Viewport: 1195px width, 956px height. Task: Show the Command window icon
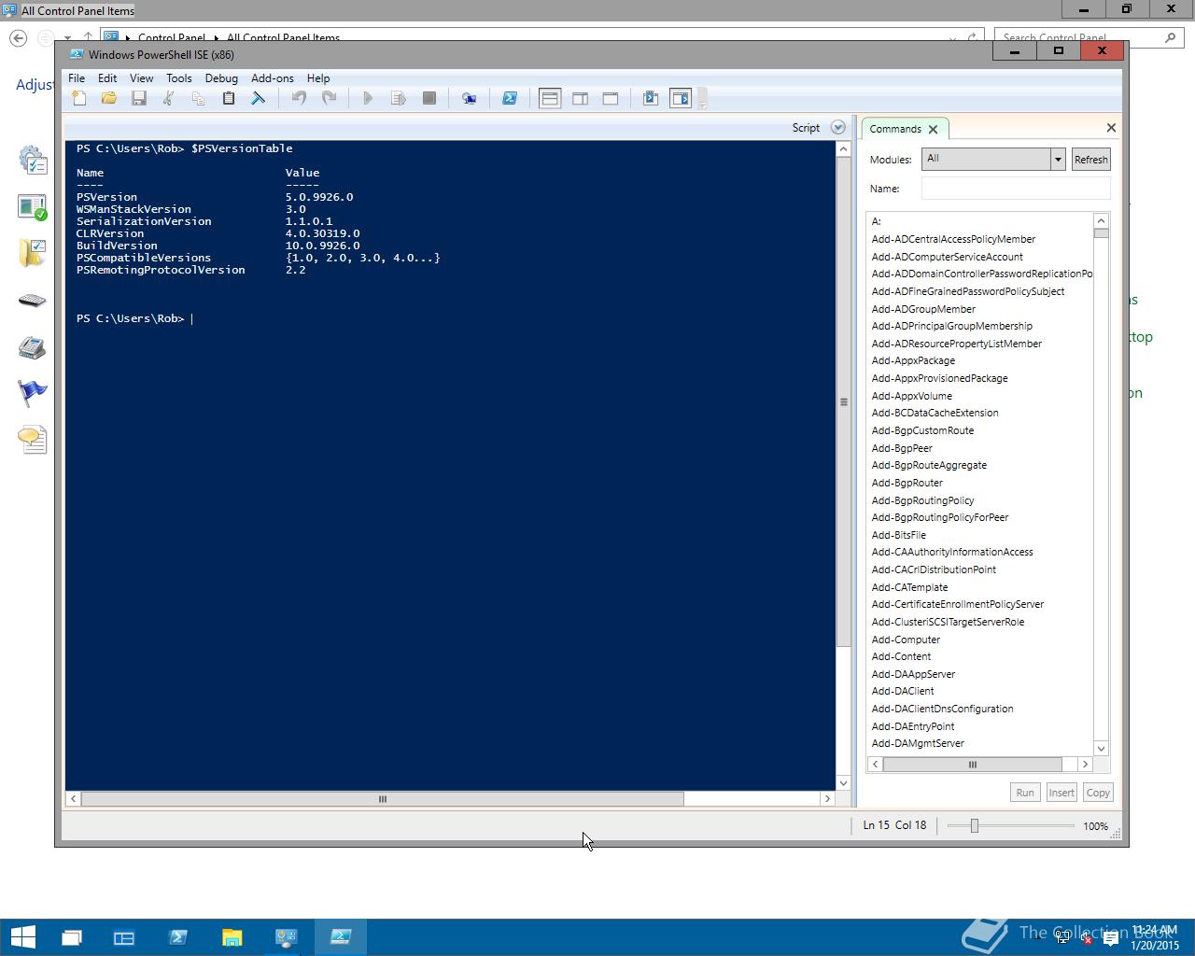(651, 98)
